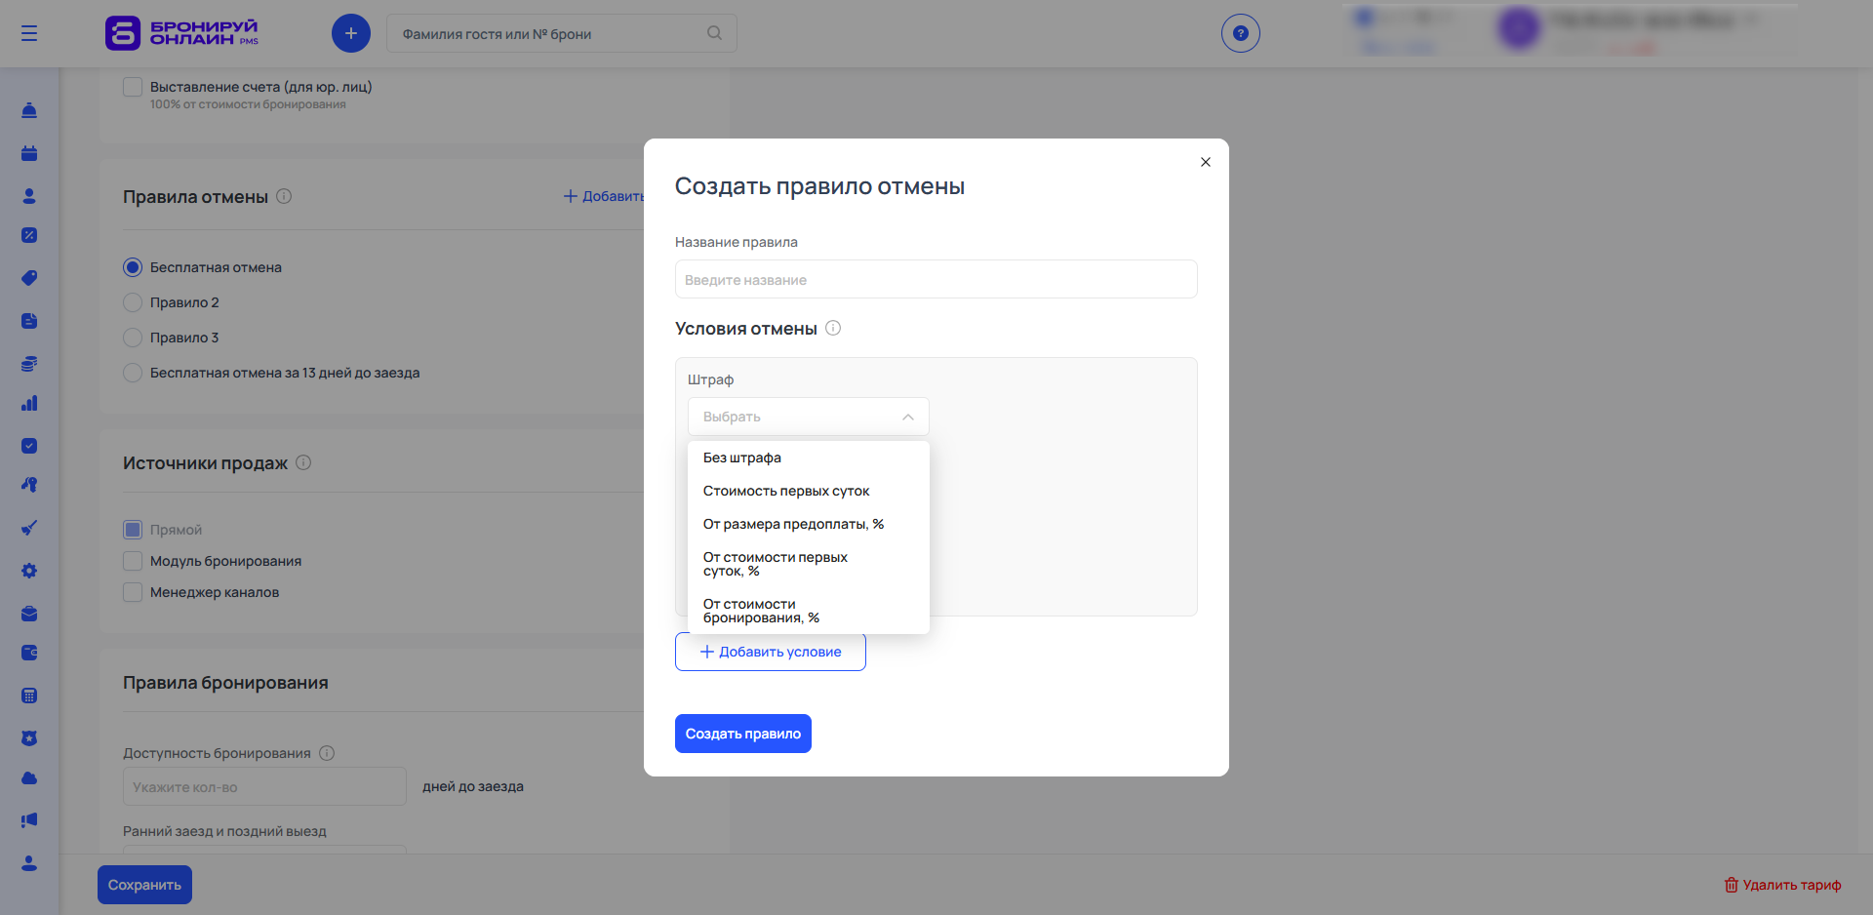1873x915 pixels.
Task: Choose От размера предоплаты, % option
Action: point(809,524)
